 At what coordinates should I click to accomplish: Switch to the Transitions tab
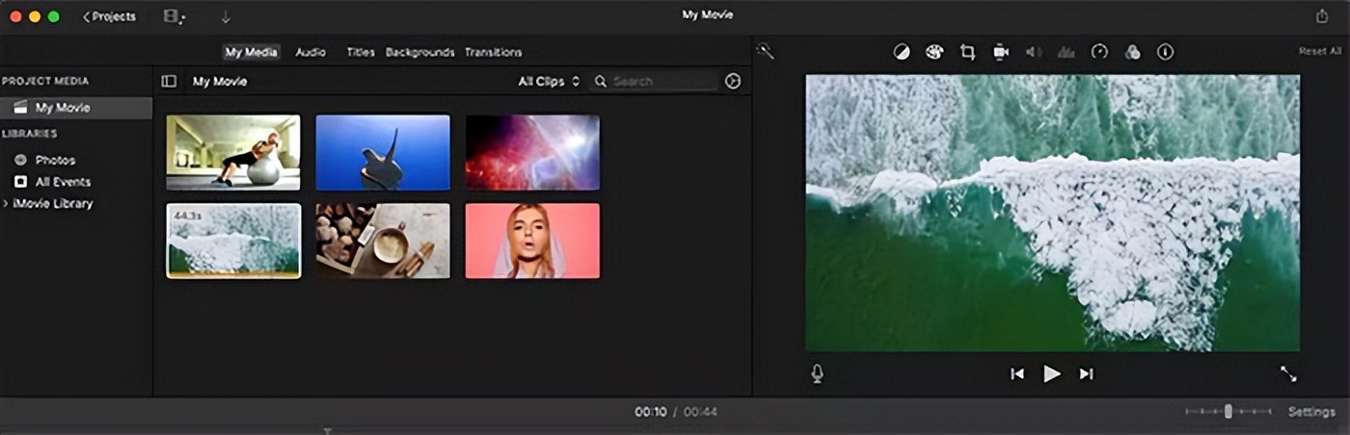click(x=493, y=52)
